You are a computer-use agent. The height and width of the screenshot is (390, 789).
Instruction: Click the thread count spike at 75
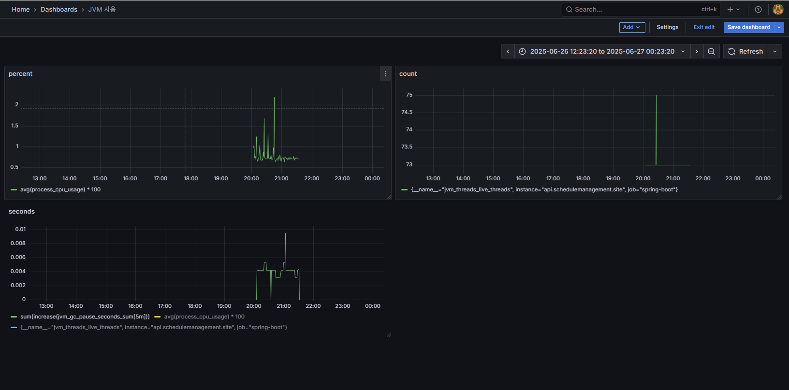point(656,96)
